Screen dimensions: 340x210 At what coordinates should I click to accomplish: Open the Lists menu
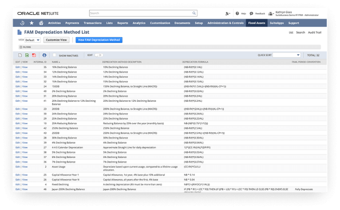[x=109, y=23]
